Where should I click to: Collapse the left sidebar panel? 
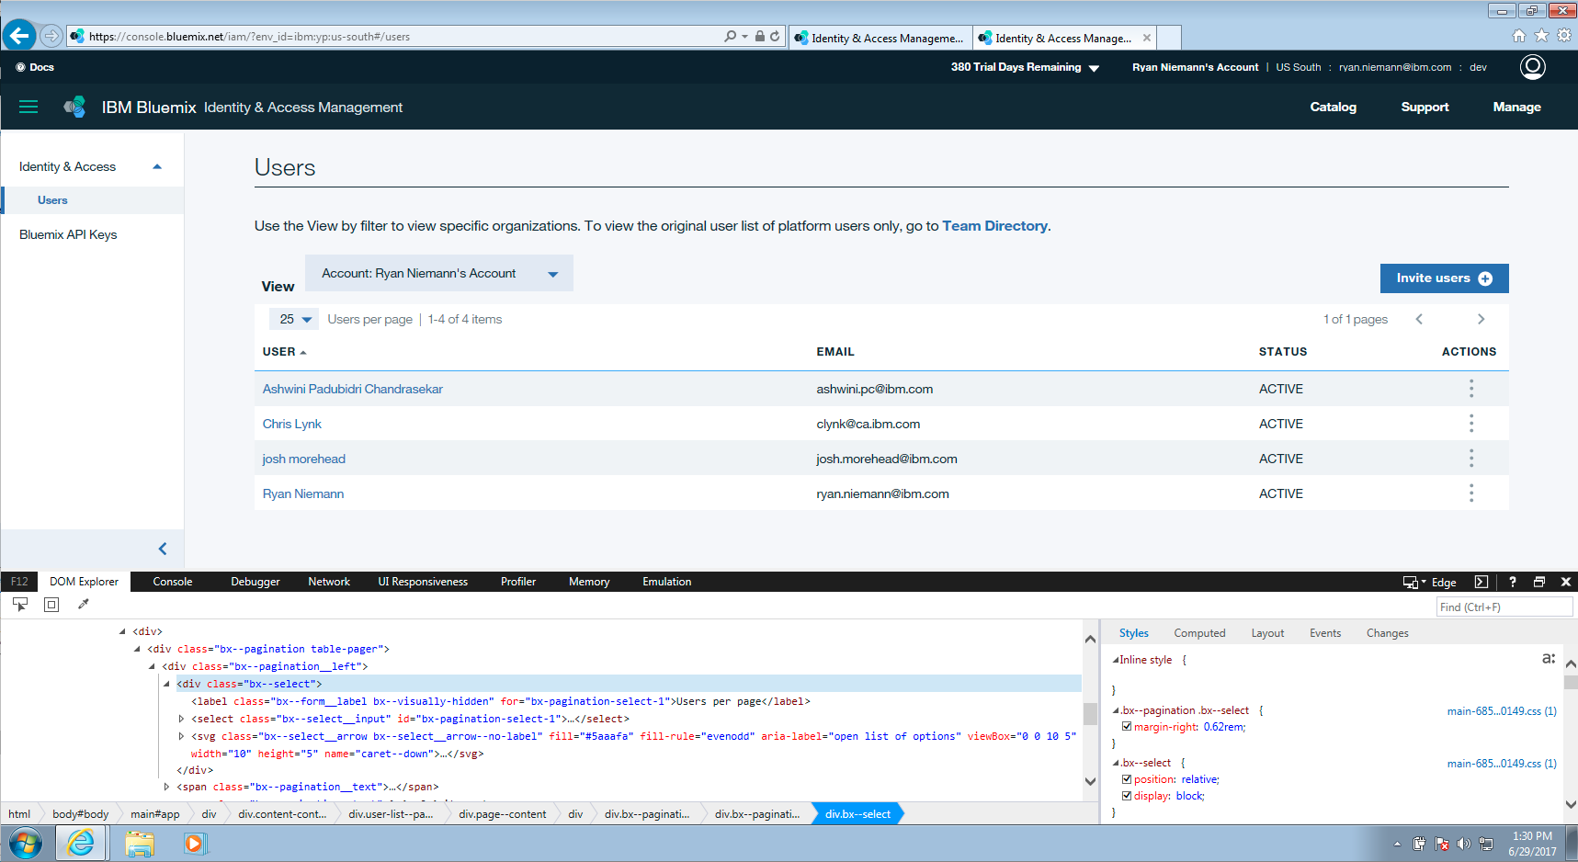coord(163,549)
